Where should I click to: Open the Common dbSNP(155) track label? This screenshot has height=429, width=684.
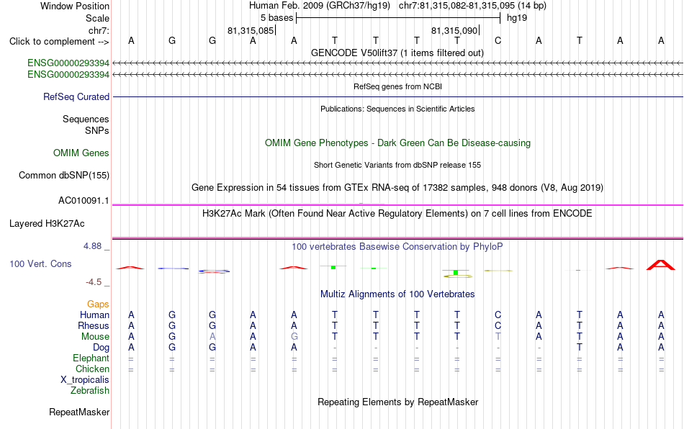63,175
